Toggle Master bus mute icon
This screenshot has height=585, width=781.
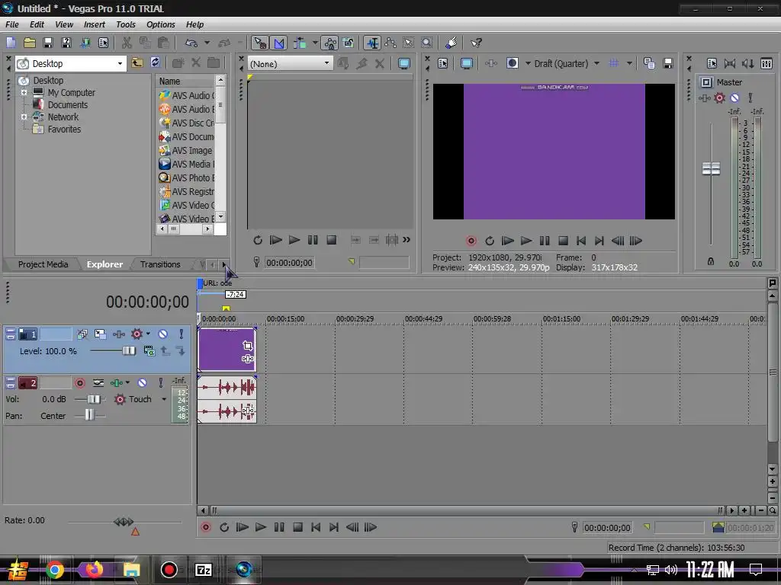[734, 98]
